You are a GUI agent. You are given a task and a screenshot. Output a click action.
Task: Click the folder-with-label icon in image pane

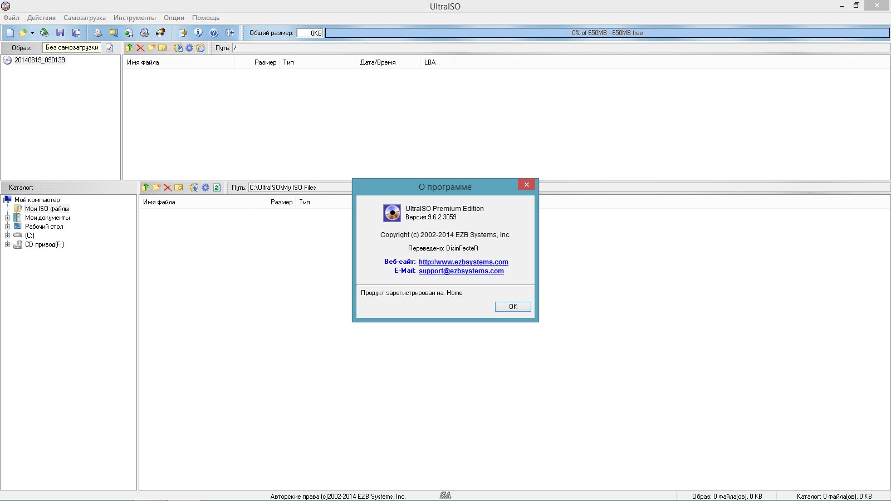(x=200, y=48)
